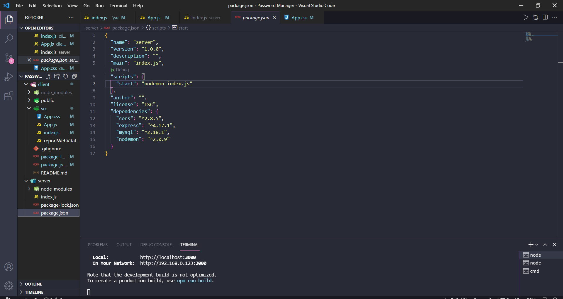
Task: Expand the client node_modules folder
Action: coord(29,92)
